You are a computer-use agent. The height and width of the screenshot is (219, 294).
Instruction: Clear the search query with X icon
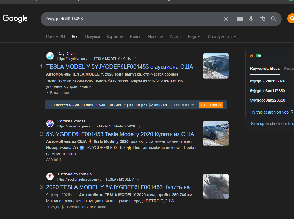(x=226, y=19)
